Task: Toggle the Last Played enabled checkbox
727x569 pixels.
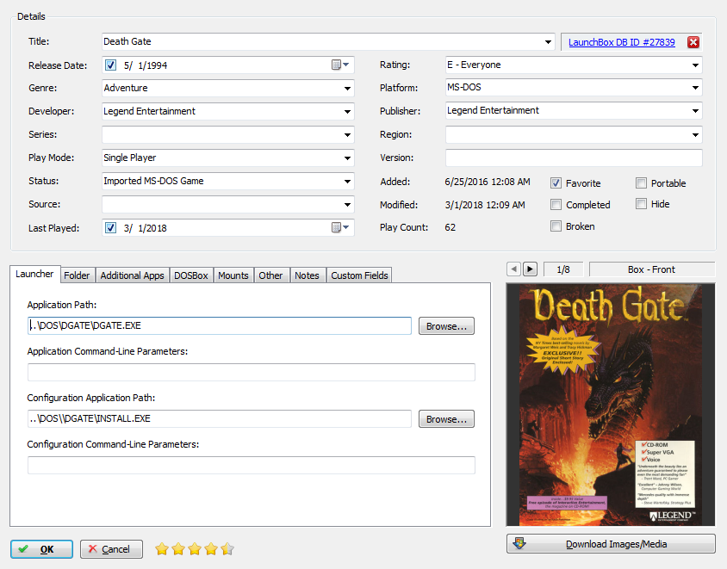Action: click(x=110, y=227)
